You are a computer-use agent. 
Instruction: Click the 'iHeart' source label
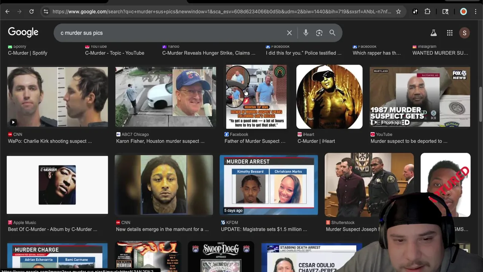[x=309, y=134]
